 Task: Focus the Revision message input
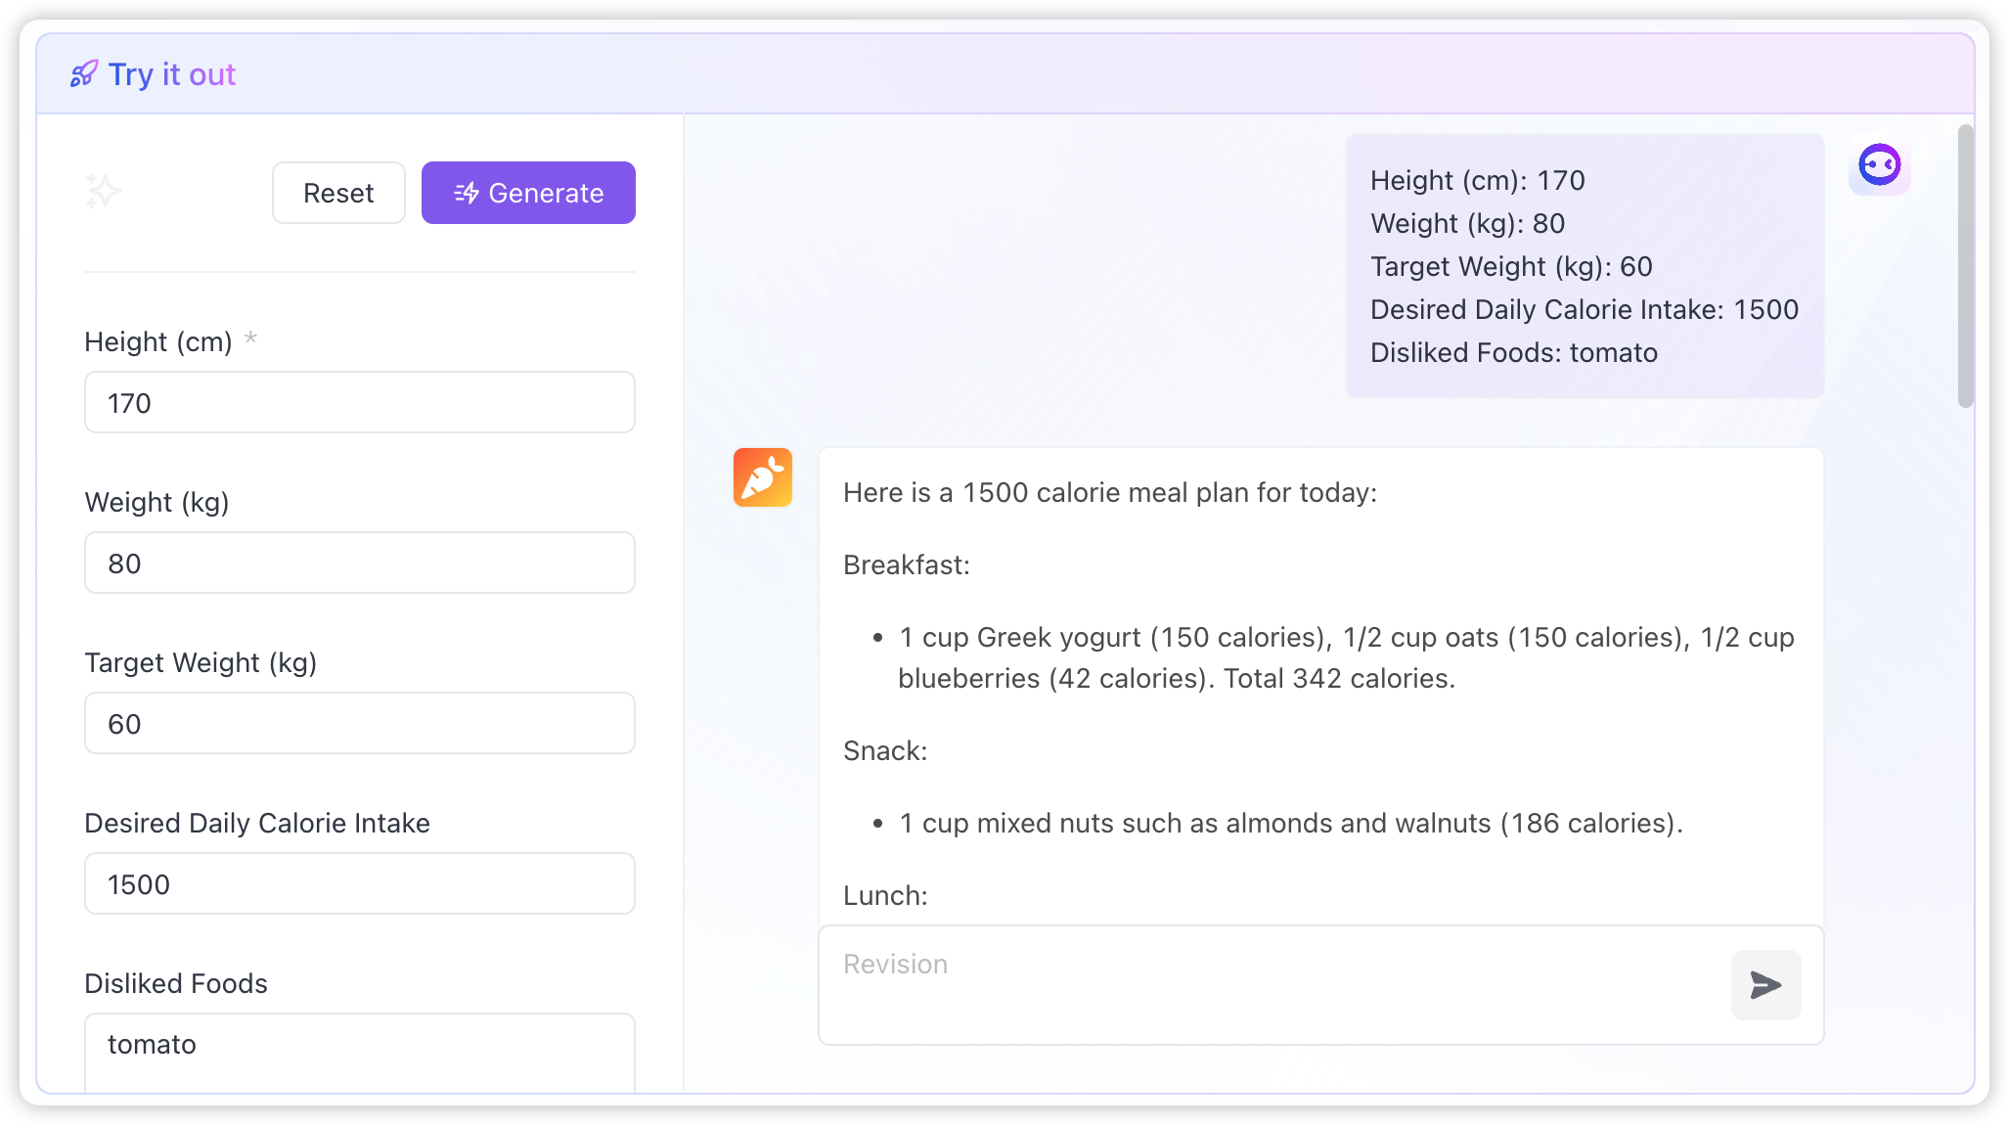tap(1272, 983)
